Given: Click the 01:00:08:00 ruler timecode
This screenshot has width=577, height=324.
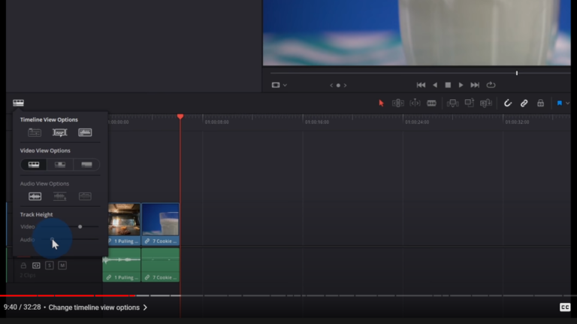Looking at the screenshot, I should click(x=216, y=123).
